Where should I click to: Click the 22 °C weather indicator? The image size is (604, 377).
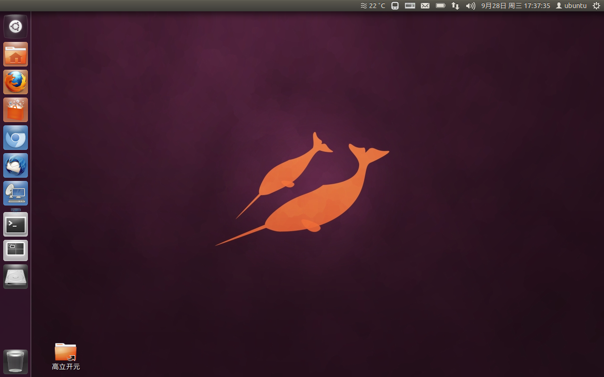pos(373,6)
